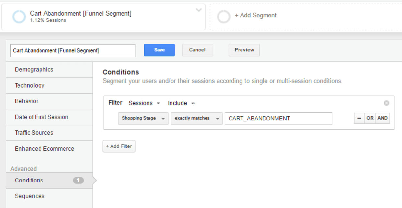Click the Add Segment circle icon
Viewport: 402px width, 208px height.
pos(224,16)
